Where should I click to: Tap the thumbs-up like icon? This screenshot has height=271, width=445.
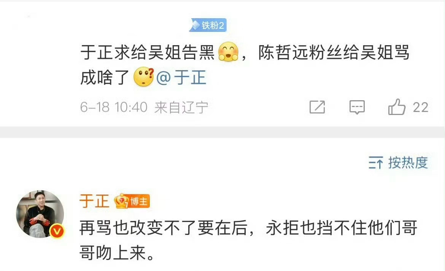point(396,107)
